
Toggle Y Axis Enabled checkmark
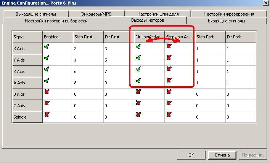click(x=47, y=58)
